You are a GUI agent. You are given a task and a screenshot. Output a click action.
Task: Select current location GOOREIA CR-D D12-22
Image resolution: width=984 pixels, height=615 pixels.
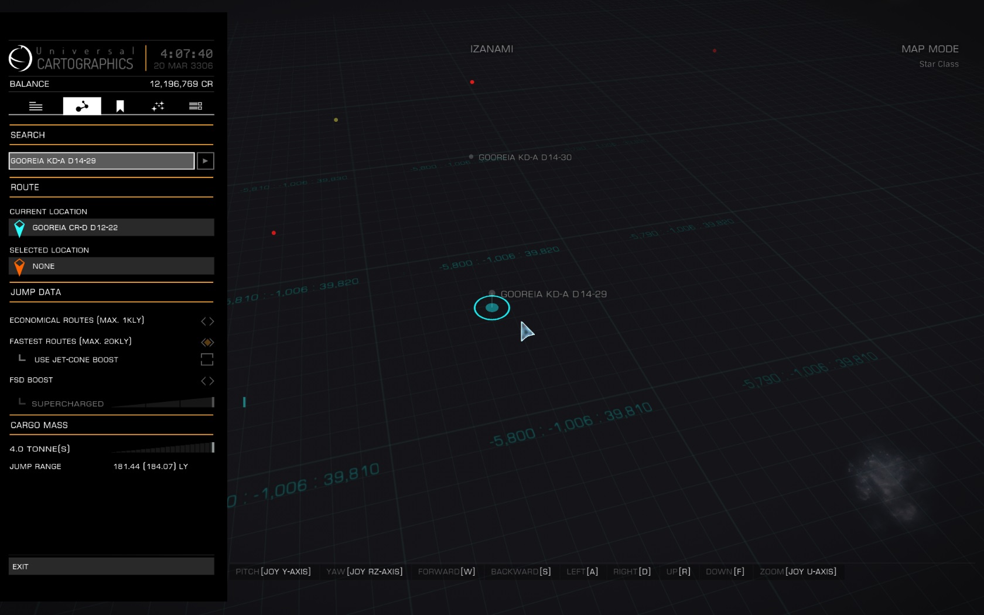(x=111, y=227)
